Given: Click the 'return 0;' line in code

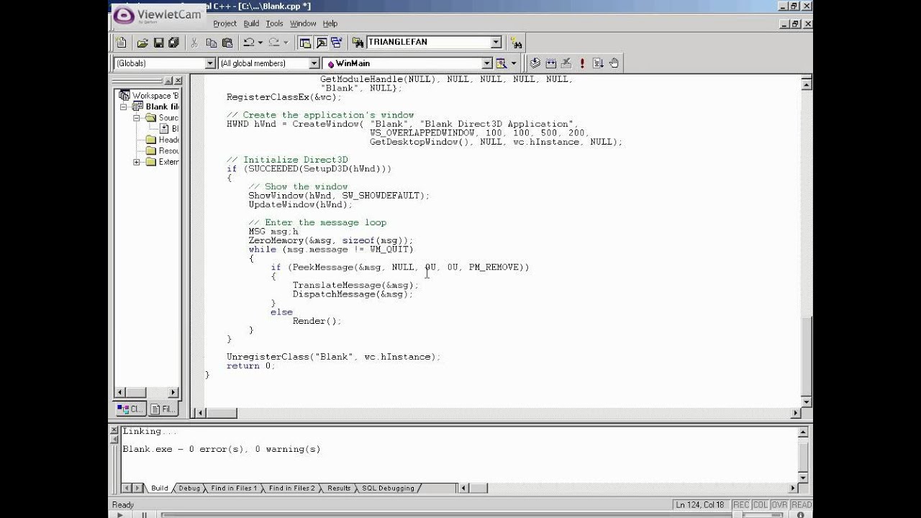Looking at the screenshot, I should pos(250,366).
